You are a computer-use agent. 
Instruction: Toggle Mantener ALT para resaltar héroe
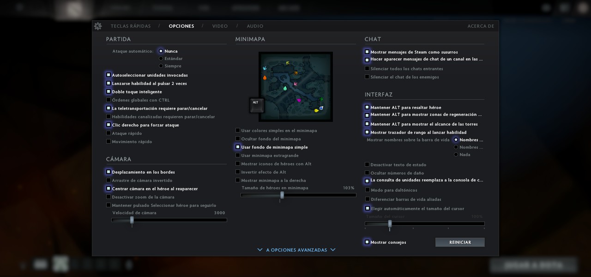(367, 107)
